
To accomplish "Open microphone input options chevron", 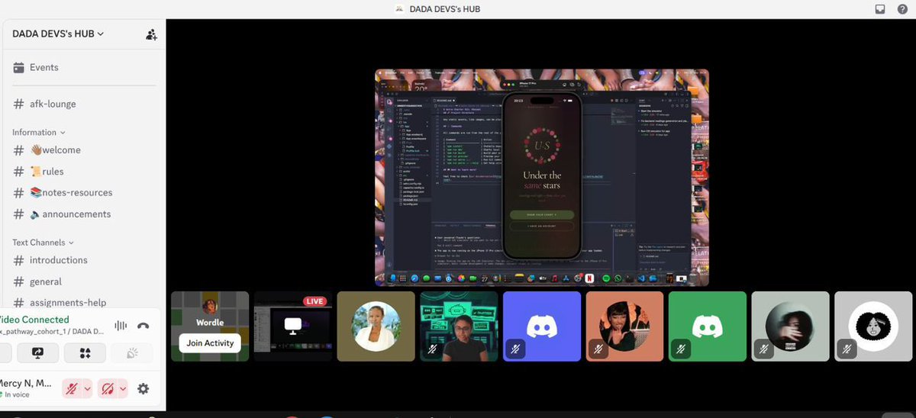I will coord(87,389).
